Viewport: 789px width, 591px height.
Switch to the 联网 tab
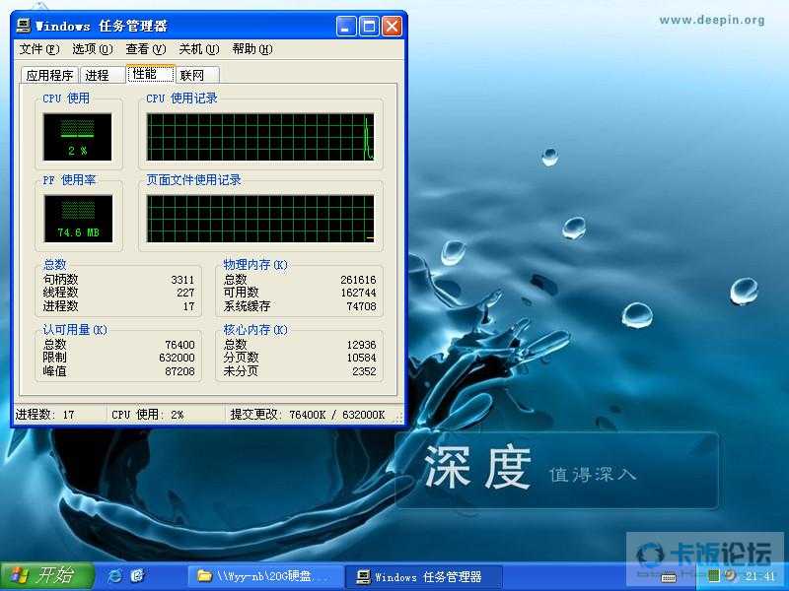[196, 76]
